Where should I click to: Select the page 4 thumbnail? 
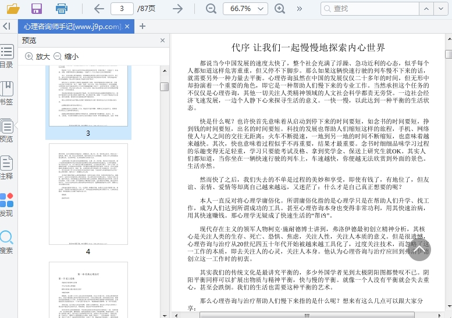pos(88,194)
